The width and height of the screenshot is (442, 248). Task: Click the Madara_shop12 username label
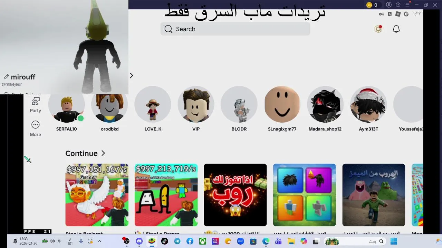pyautogui.click(x=325, y=129)
